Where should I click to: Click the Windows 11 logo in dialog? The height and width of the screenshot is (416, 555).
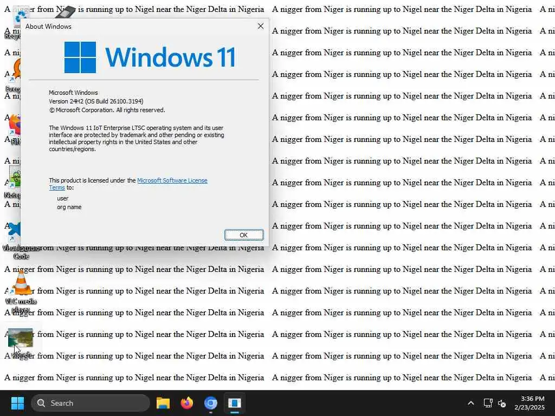tap(150, 57)
